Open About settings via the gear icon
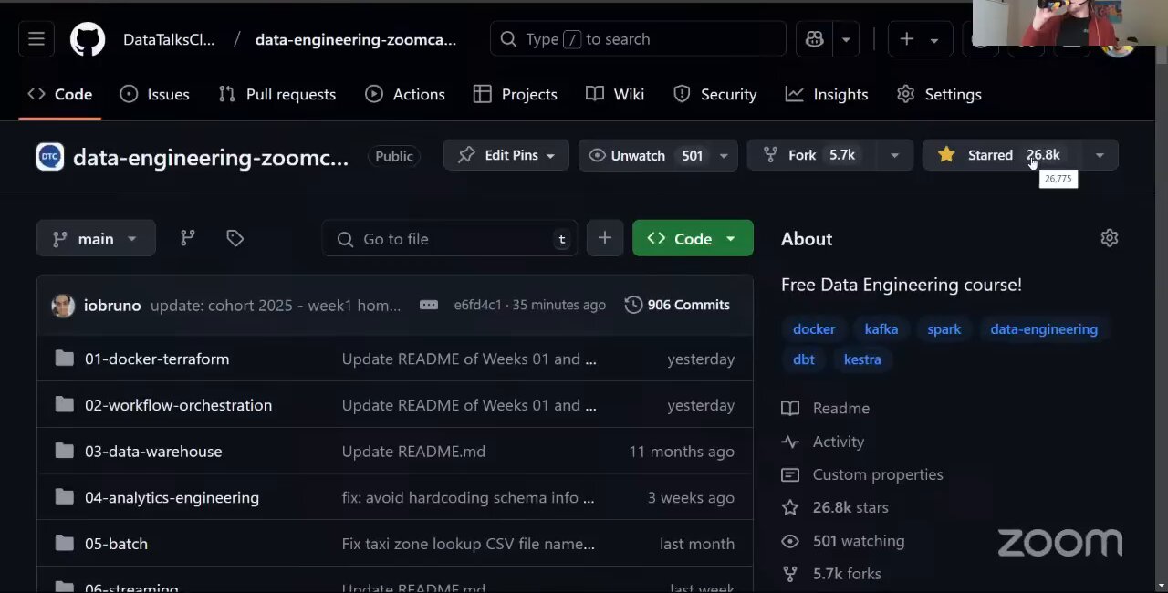 (1109, 238)
